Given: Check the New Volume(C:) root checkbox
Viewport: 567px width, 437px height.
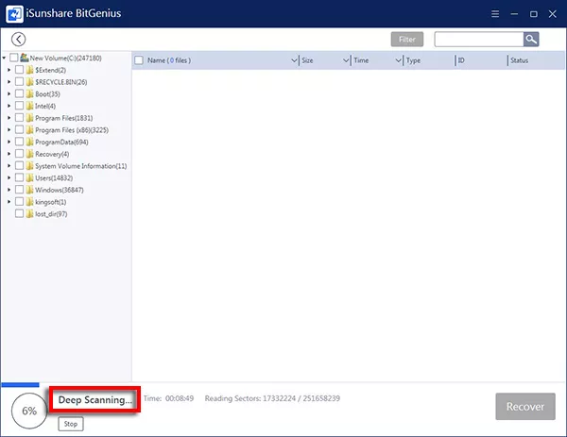Looking at the screenshot, I should point(14,58).
